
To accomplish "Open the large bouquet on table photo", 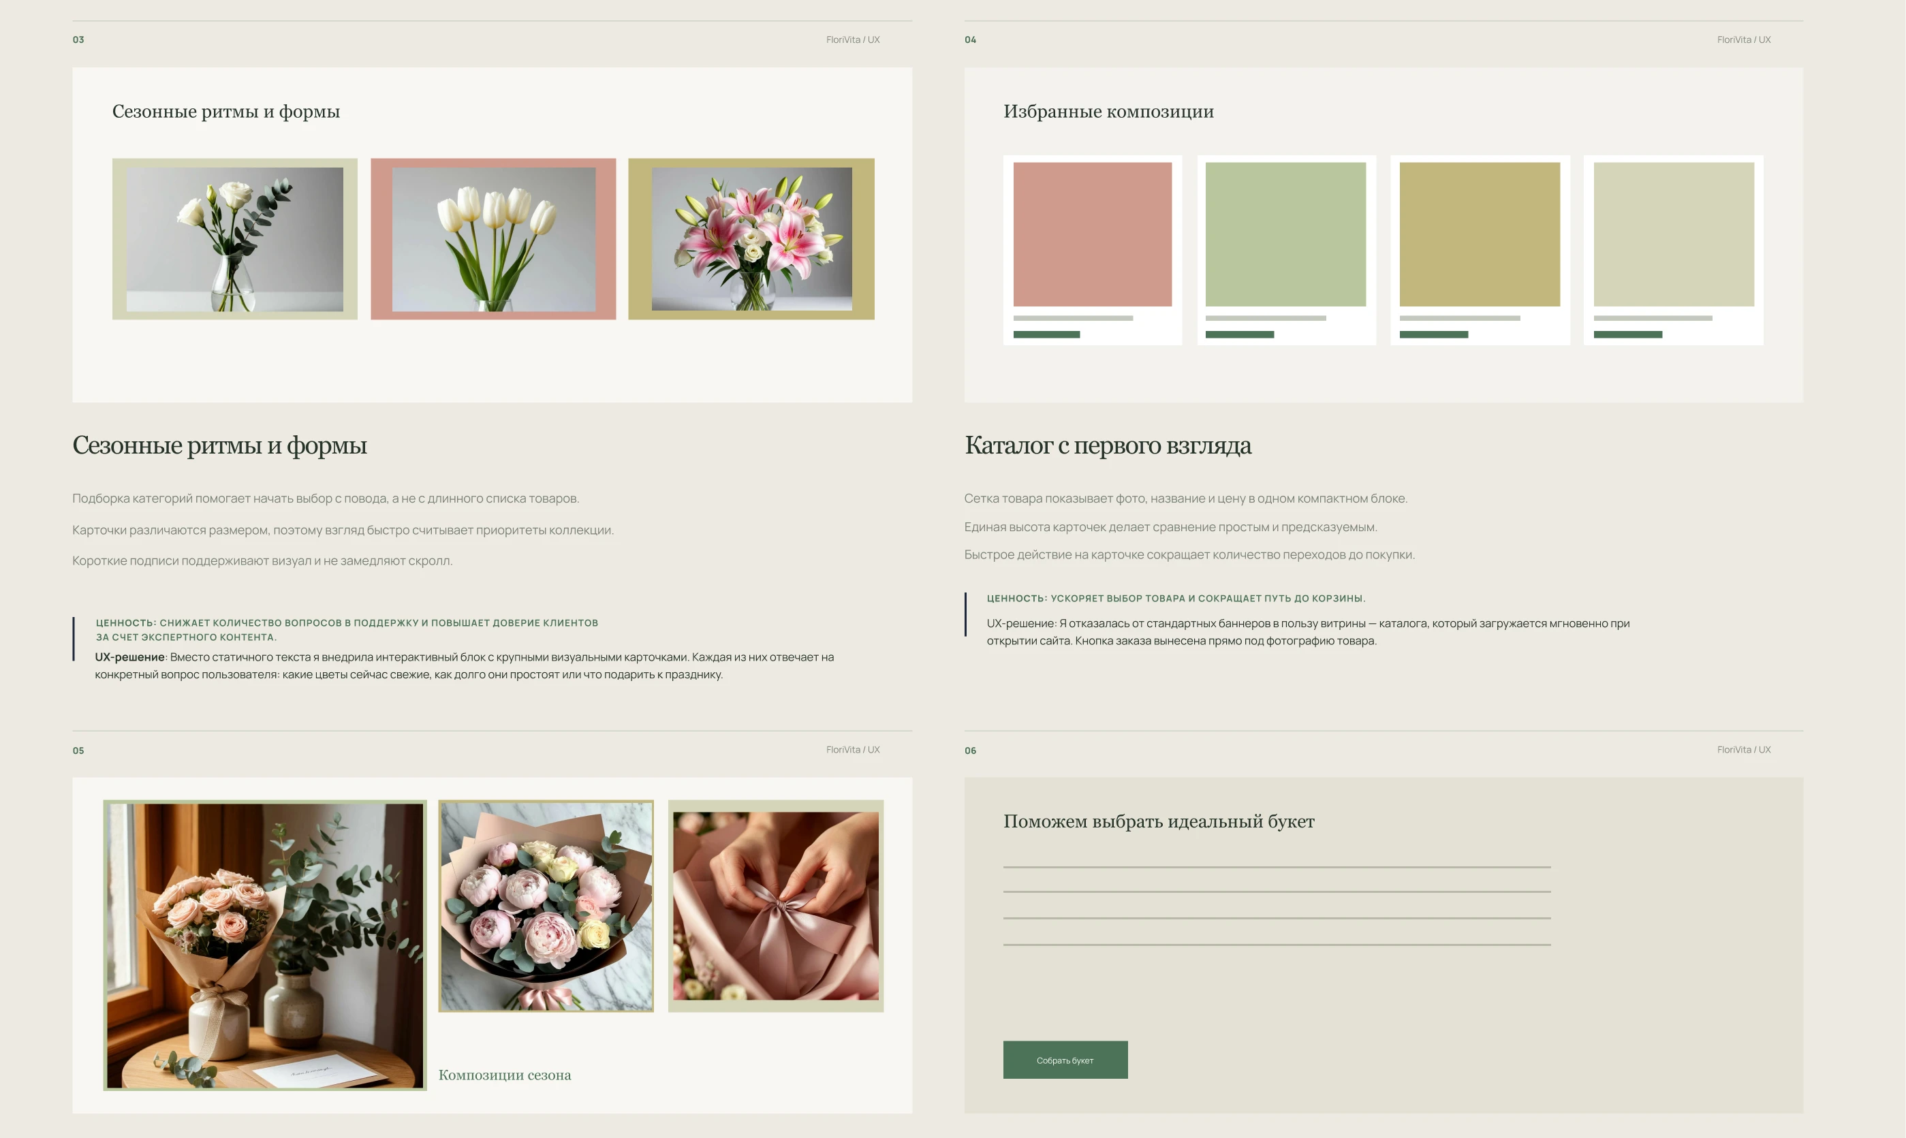I will [x=264, y=945].
